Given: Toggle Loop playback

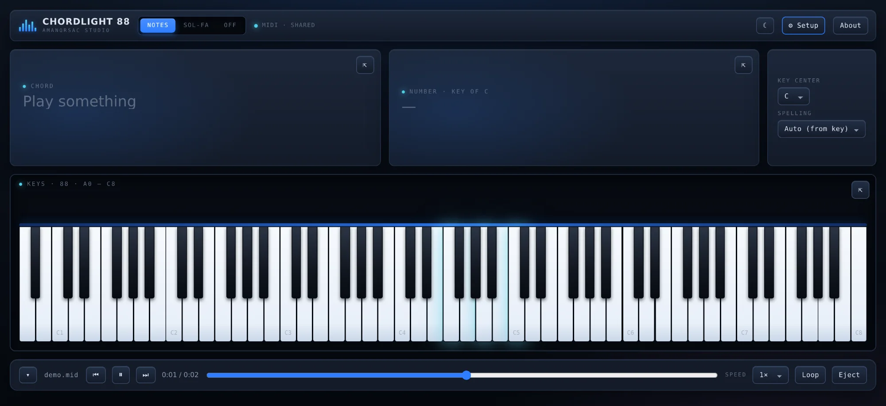Looking at the screenshot, I should (x=810, y=375).
